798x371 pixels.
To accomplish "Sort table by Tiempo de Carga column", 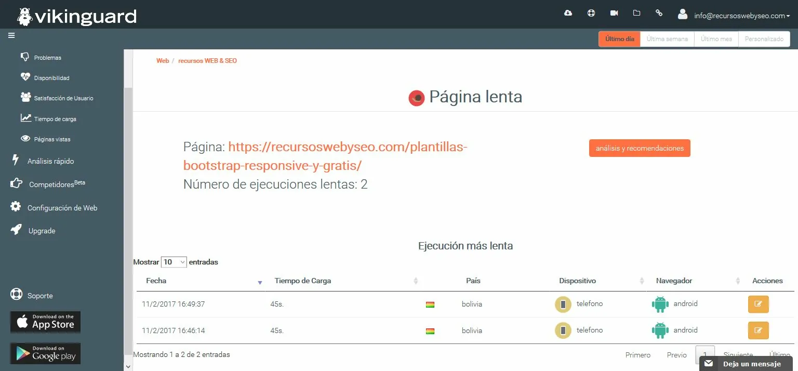I will (344, 281).
